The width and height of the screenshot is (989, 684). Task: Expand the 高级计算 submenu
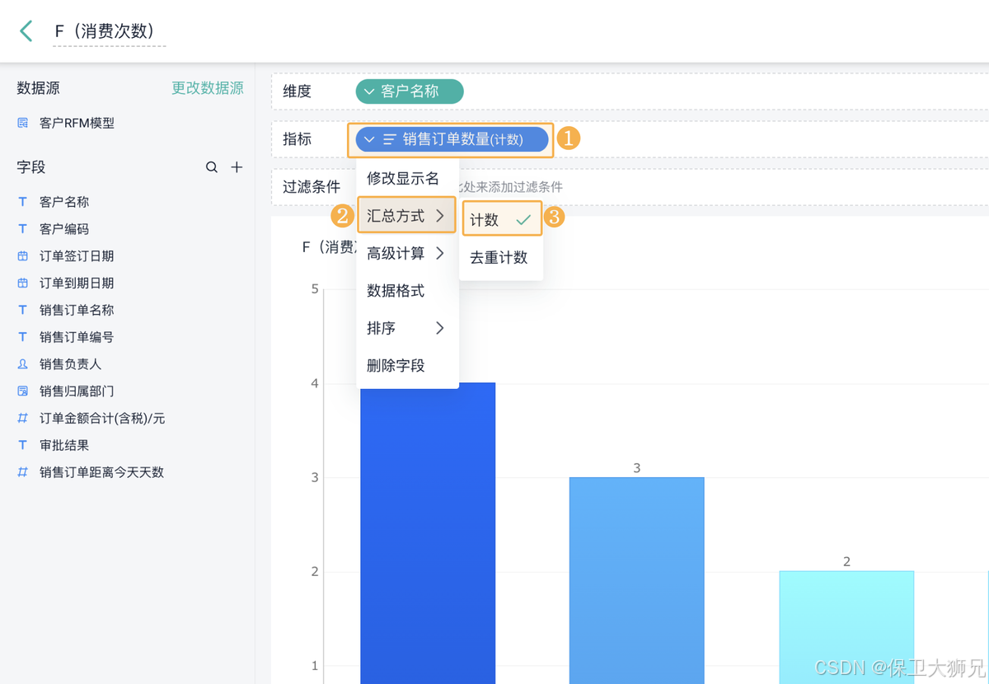tap(407, 253)
